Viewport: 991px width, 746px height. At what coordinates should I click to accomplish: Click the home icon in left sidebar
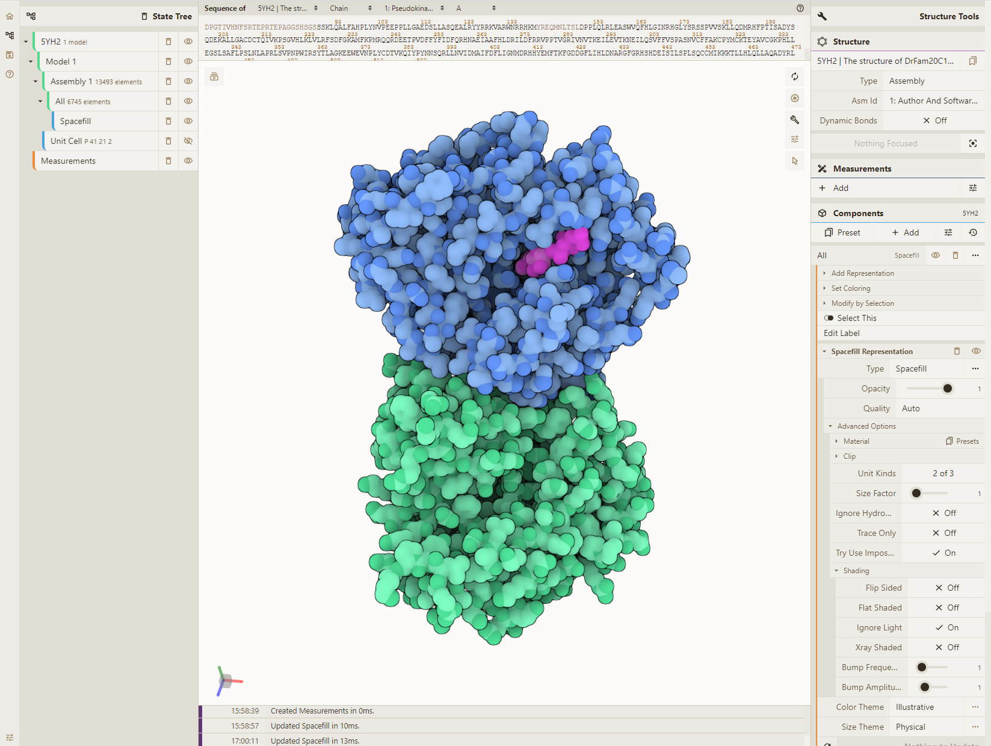click(10, 16)
